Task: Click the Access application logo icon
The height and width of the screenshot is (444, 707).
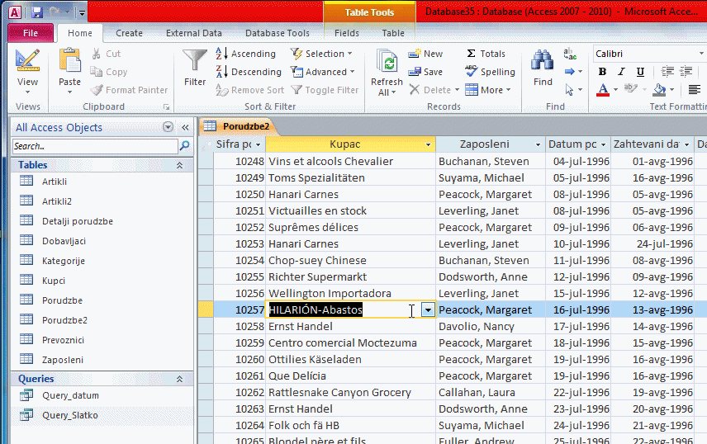Action: pos(15,12)
